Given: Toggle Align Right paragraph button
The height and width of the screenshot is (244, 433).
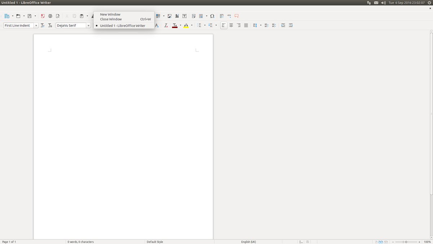Looking at the screenshot, I should click(239, 25).
